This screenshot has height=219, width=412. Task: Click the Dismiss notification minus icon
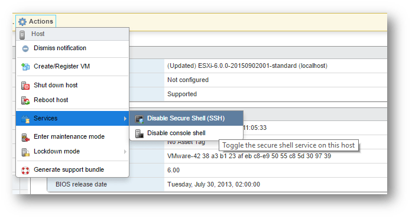pos(25,48)
